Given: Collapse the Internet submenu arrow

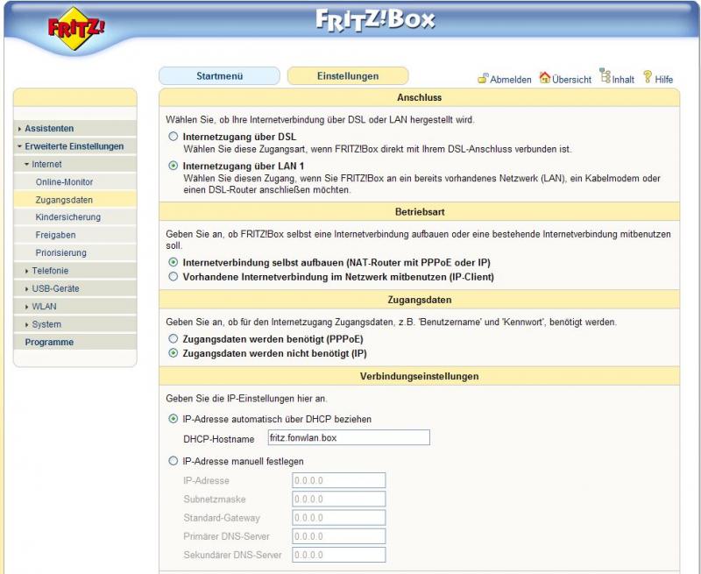Looking at the screenshot, I should click(27, 164).
